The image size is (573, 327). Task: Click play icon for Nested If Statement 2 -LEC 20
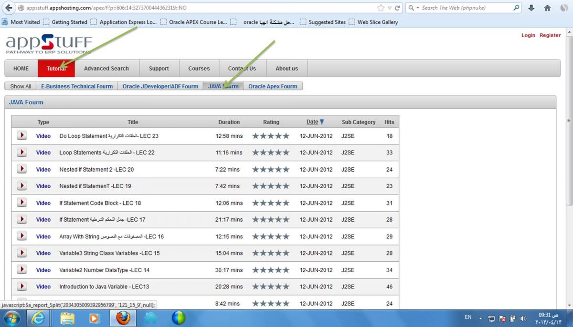[21, 169]
